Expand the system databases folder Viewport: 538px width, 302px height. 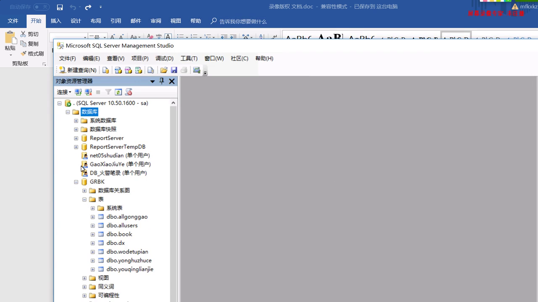(x=76, y=121)
